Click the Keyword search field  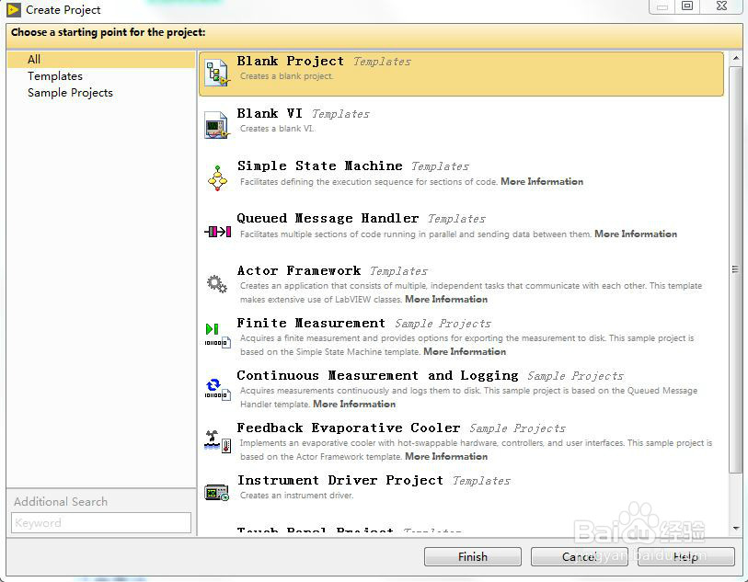pyautogui.click(x=101, y=523)
